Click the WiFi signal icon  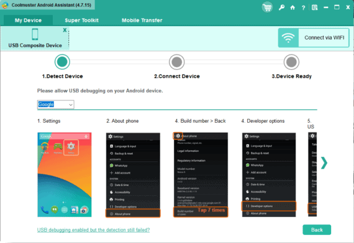288,38
